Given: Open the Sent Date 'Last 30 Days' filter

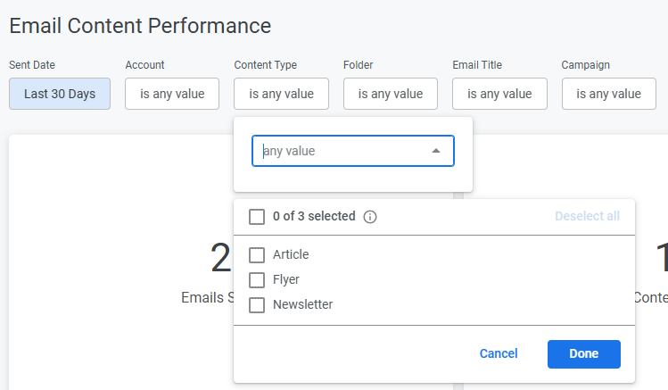Looking at the screenshot, I should [x=60, y=94].
